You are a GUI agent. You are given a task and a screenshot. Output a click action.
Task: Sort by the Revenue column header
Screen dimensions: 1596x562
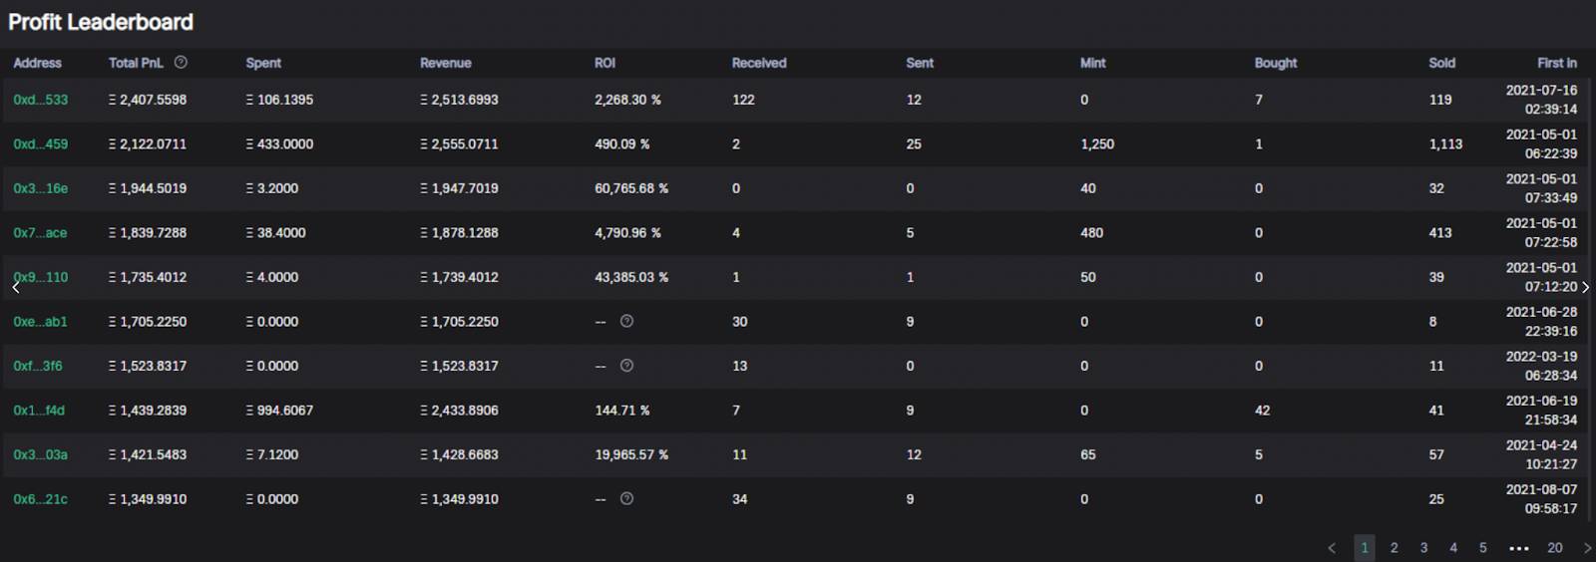(445, 63)
